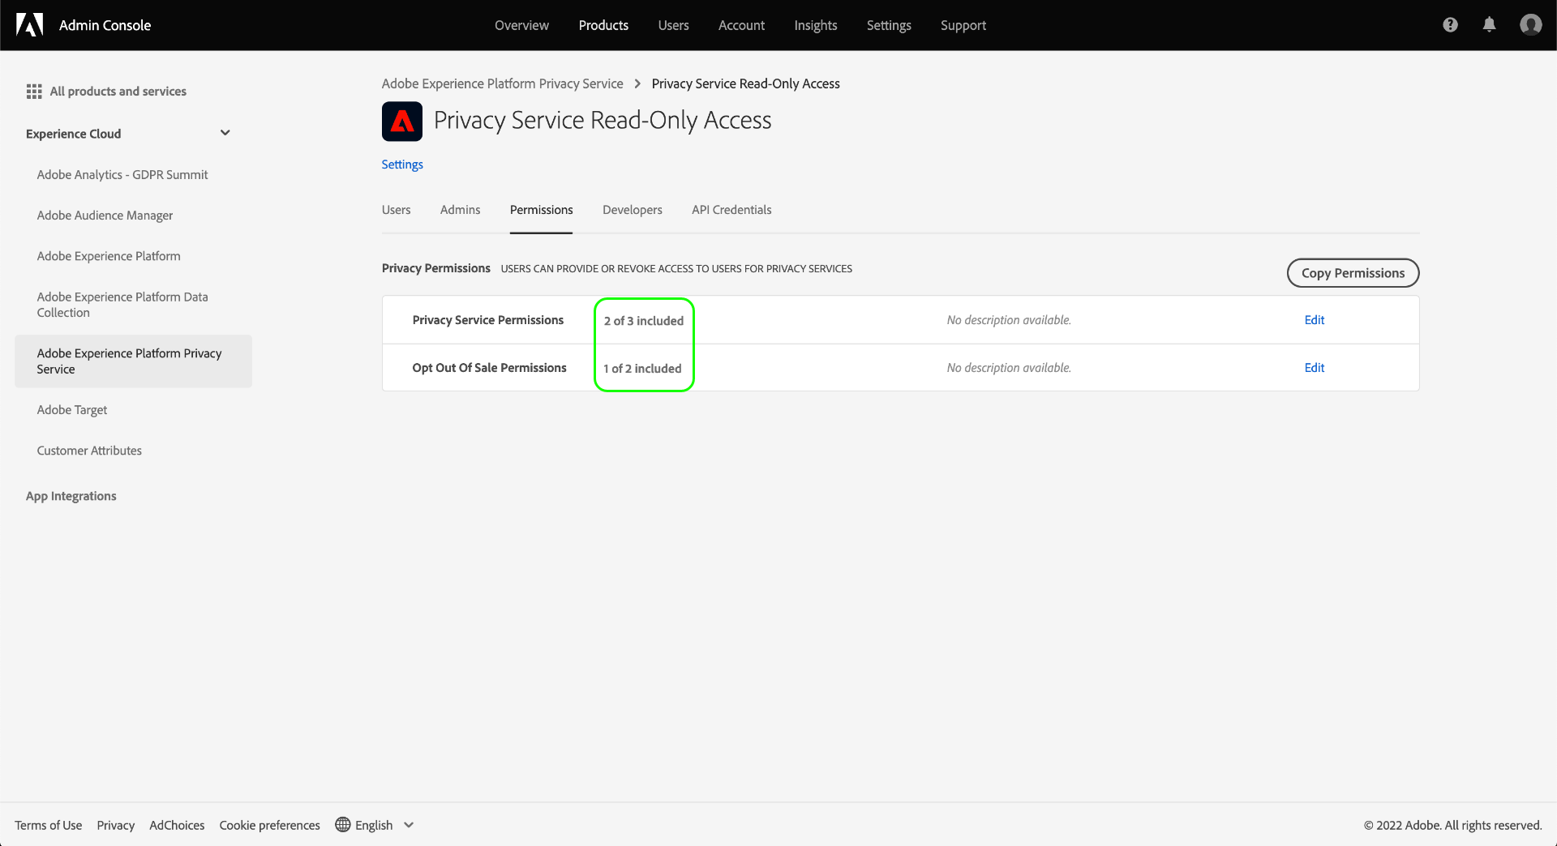Collapse the Experience Cloud section chevron
This screenshot has height=846, width=1557.
point(225,133)
